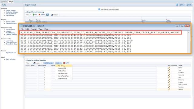The image size is (194, 109).
Task: Edit expression pencil for Accounts target
Action: coord(169,75)
